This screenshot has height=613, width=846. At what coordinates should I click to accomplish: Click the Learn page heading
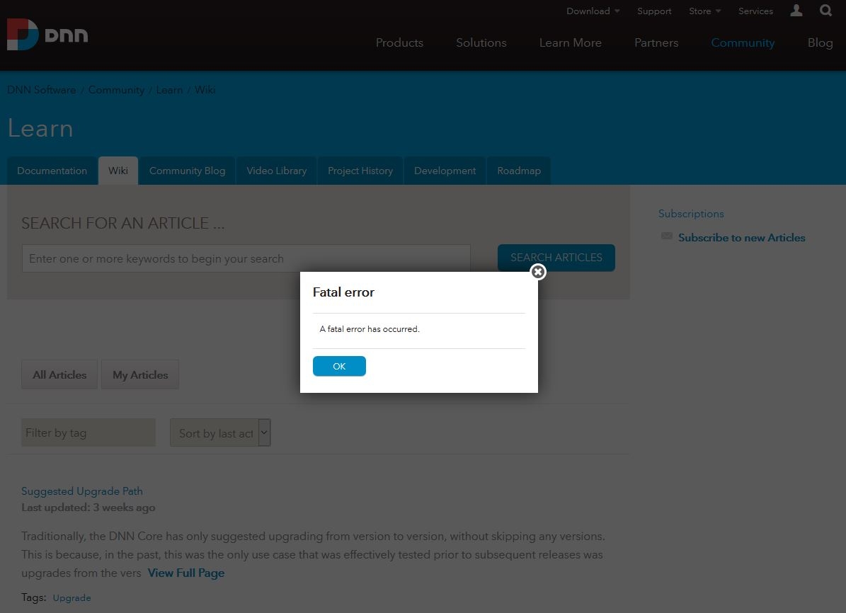[40, 128]
